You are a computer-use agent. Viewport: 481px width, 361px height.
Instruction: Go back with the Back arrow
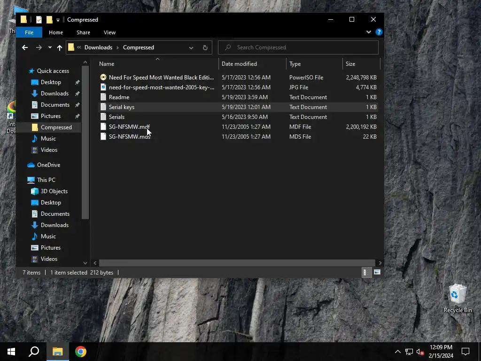coord(25,47)
